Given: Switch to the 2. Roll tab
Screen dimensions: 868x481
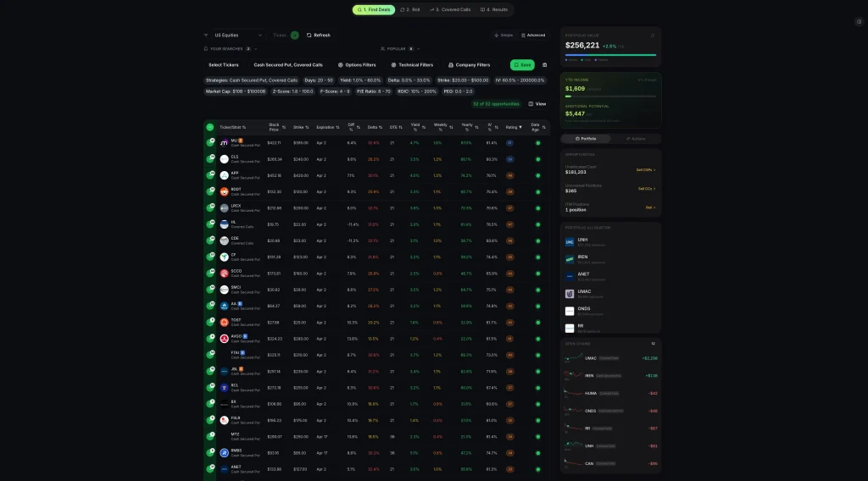Looking at the screenshot, I should (x=410, y=9).
